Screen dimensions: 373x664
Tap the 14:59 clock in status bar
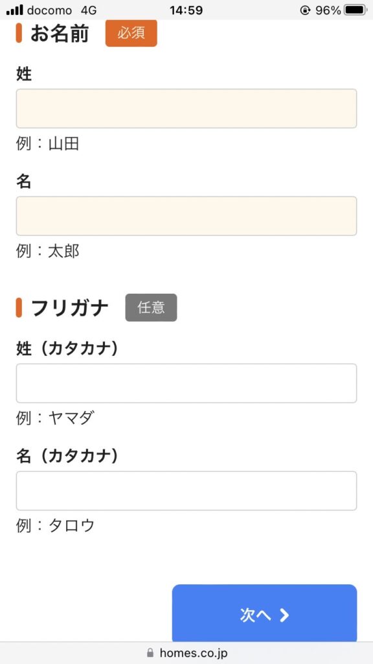pyautogui.click(x=186, y=10)
